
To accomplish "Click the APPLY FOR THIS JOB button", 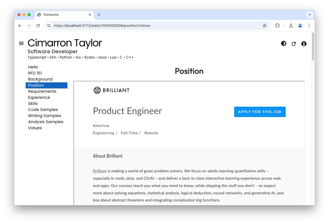I will [x=260, y=112].
